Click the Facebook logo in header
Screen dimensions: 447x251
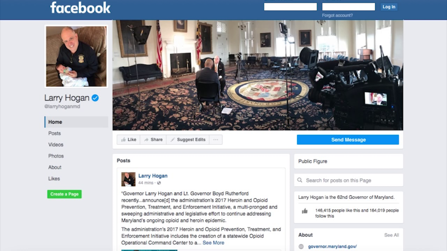80,8
